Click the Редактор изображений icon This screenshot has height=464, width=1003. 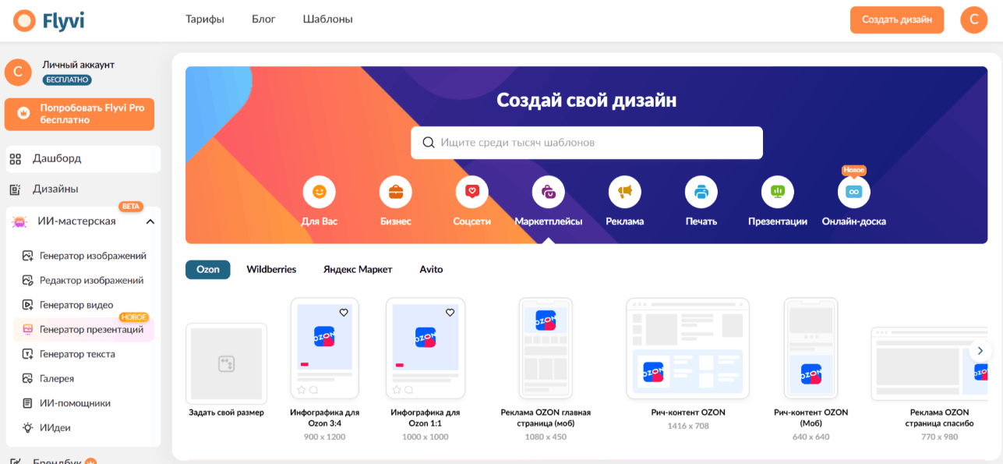[x=27, y=281]
